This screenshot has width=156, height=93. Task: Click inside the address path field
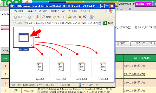[x=62, y=23]
